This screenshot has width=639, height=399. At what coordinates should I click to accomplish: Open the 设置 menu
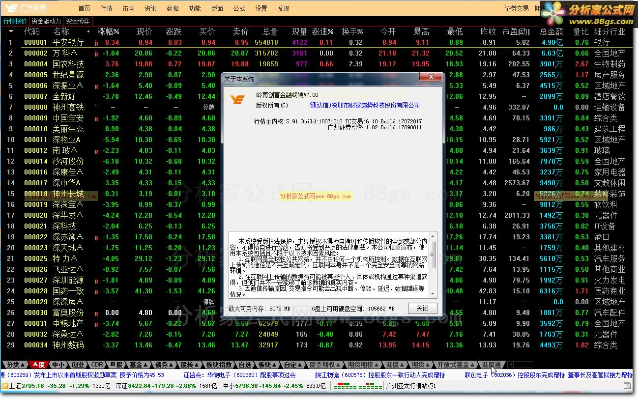coord(261,8)
